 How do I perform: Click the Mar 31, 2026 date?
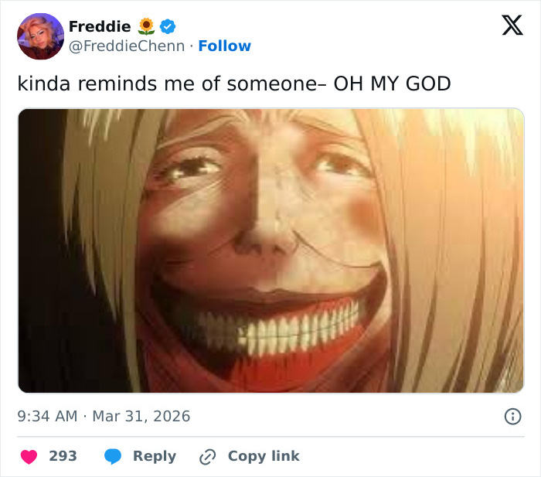pyautogui.click(x=141, y=416)
